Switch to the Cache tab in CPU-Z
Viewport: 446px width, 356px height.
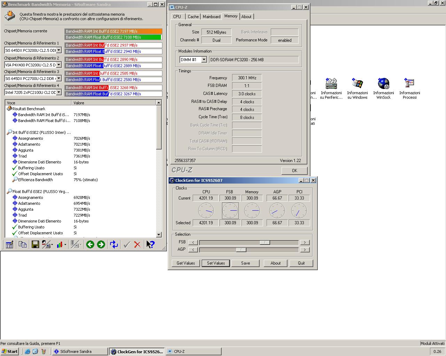tap(193, 17)
